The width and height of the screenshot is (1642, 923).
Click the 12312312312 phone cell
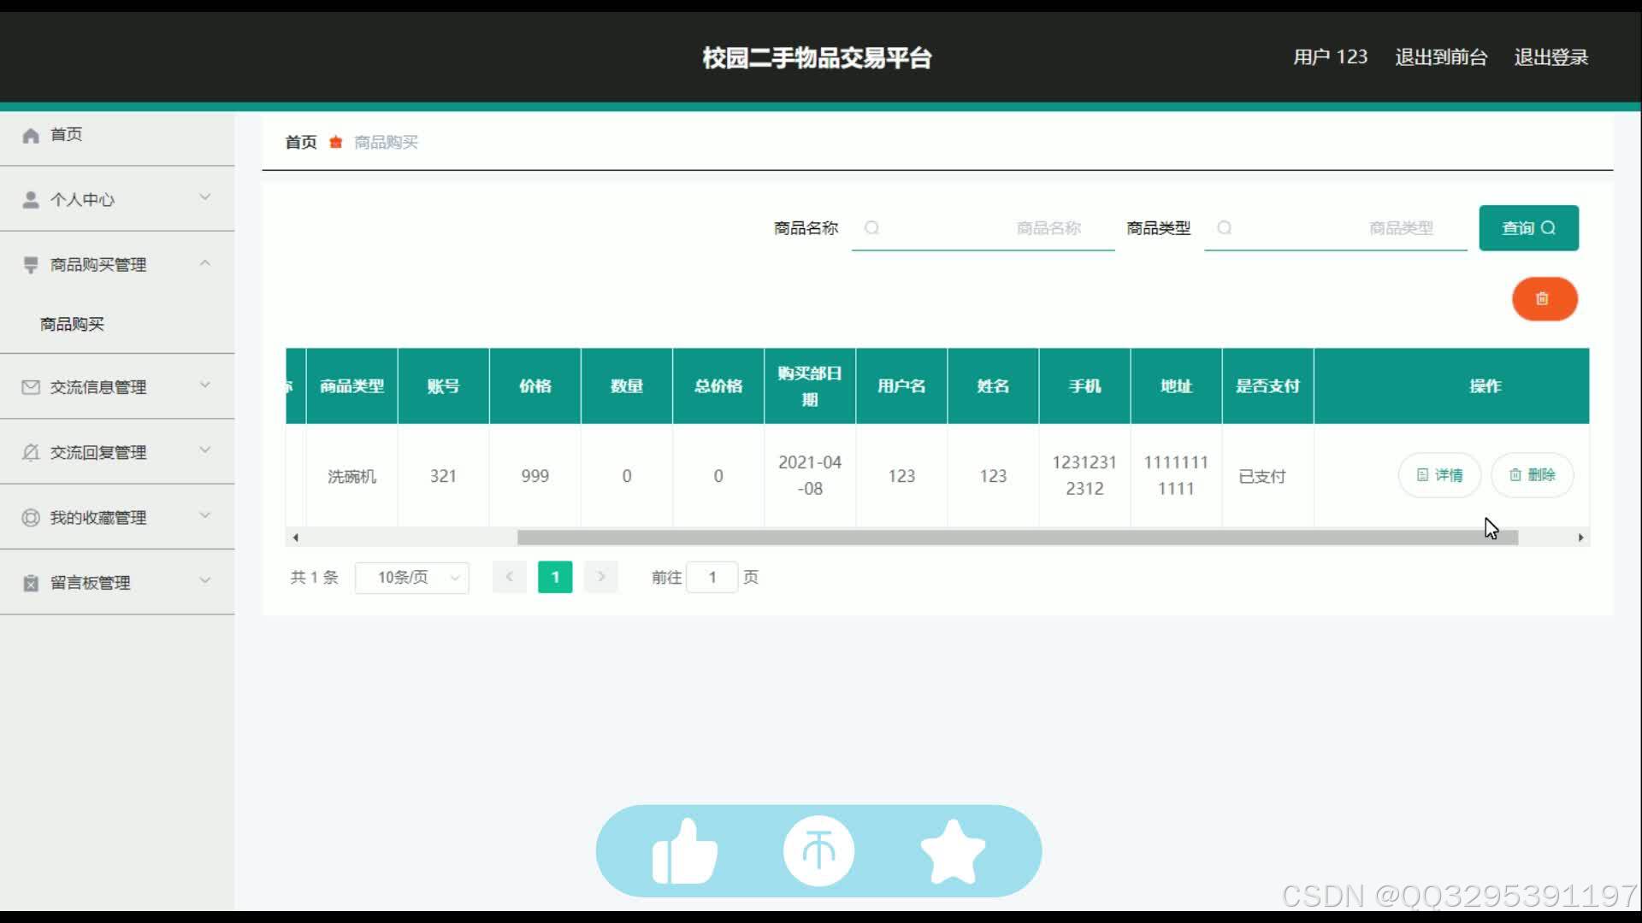coord(1084,476)
